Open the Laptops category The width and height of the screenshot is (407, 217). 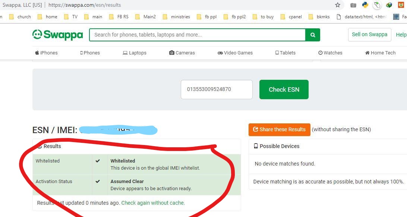[x=135, y=53]
